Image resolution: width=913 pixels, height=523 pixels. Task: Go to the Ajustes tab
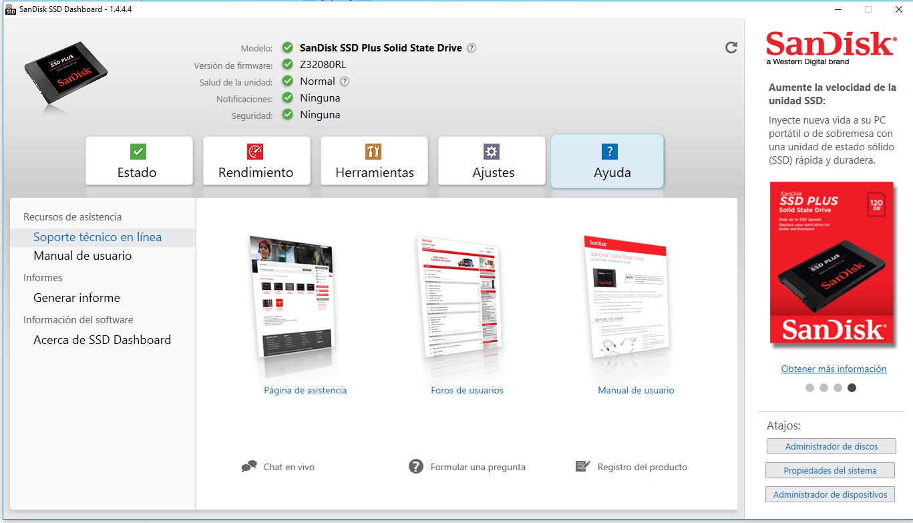point(492,161)
